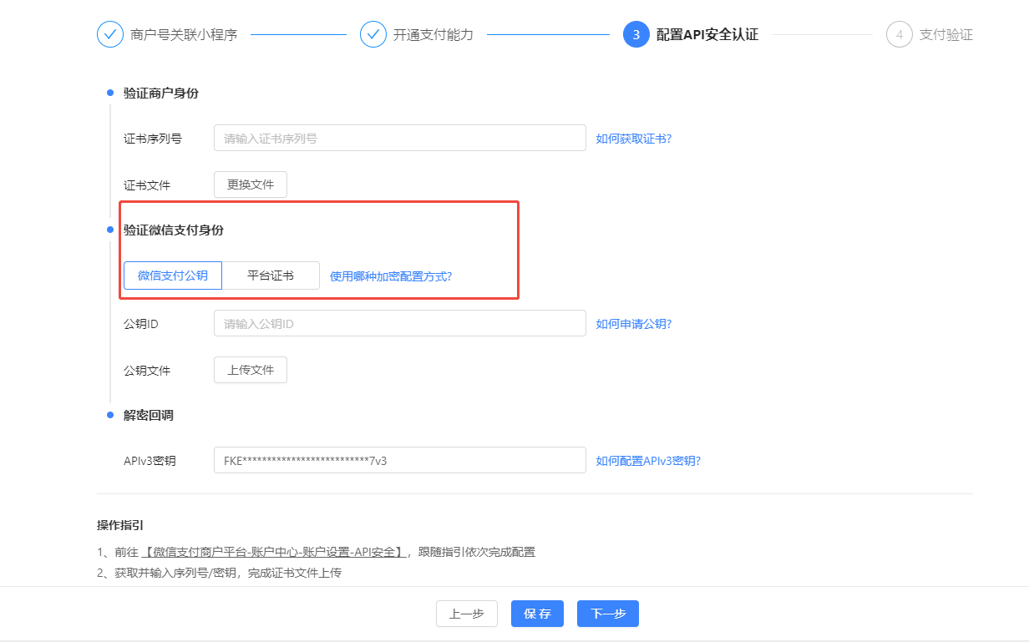The width and height of the screenshot is (1029, 642).
Task: Click the 操作指引 heading
Action: 120,525
